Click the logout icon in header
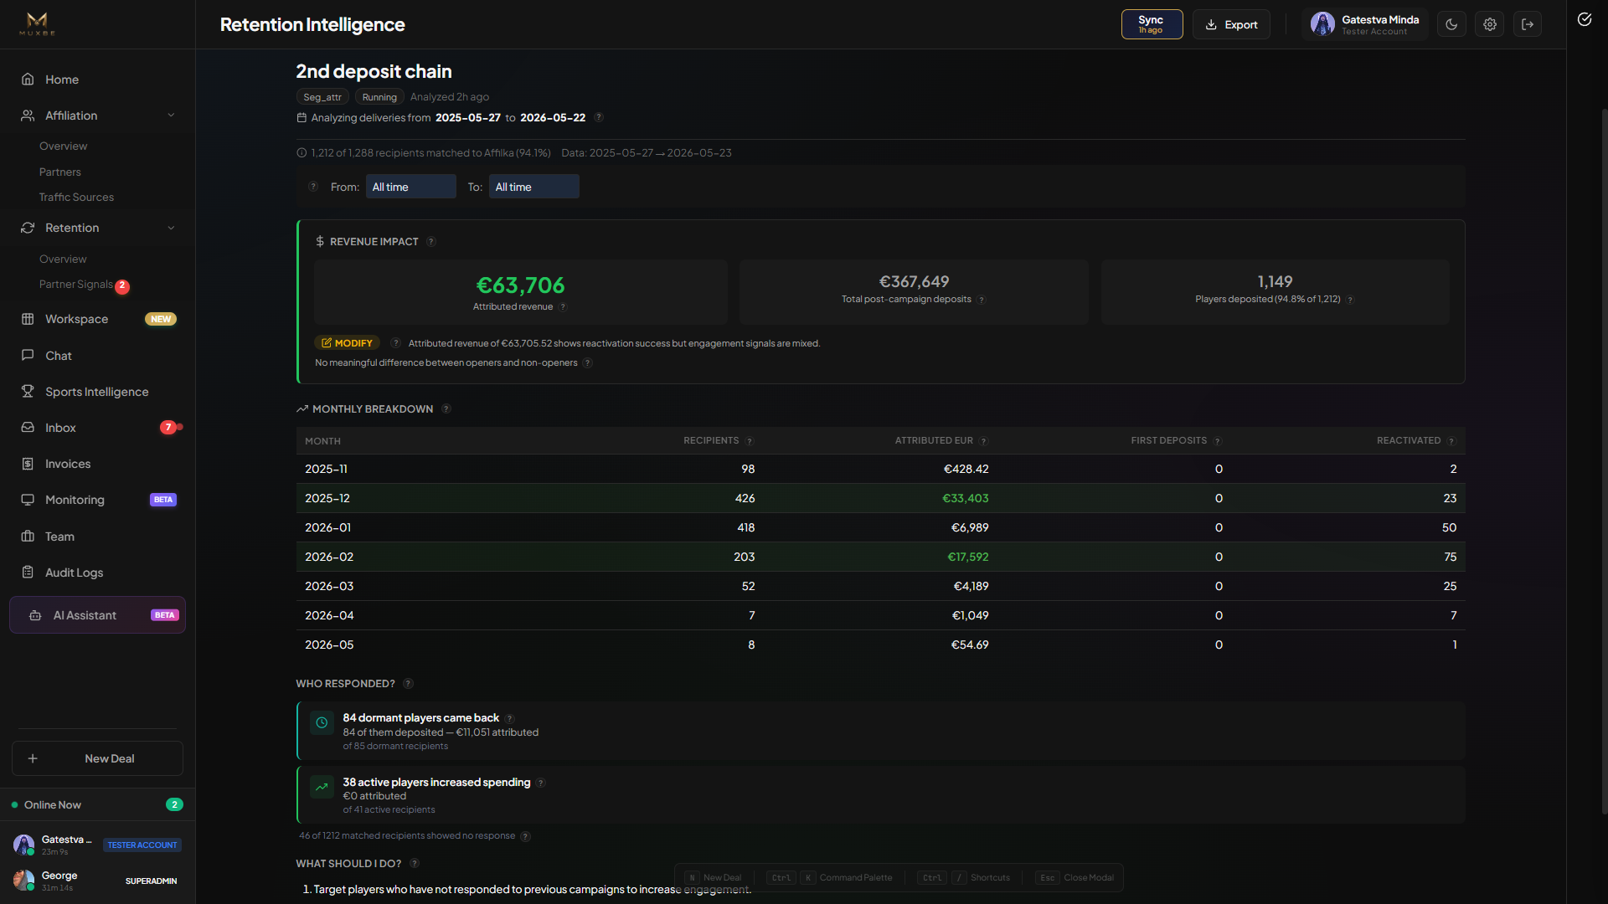Image resolution: width=1608 pixels, height=904 pixels. (x=1528, y=24)
